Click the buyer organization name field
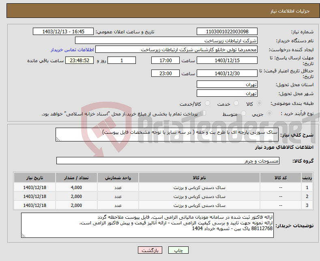320x261 pixels. [166, 41]
